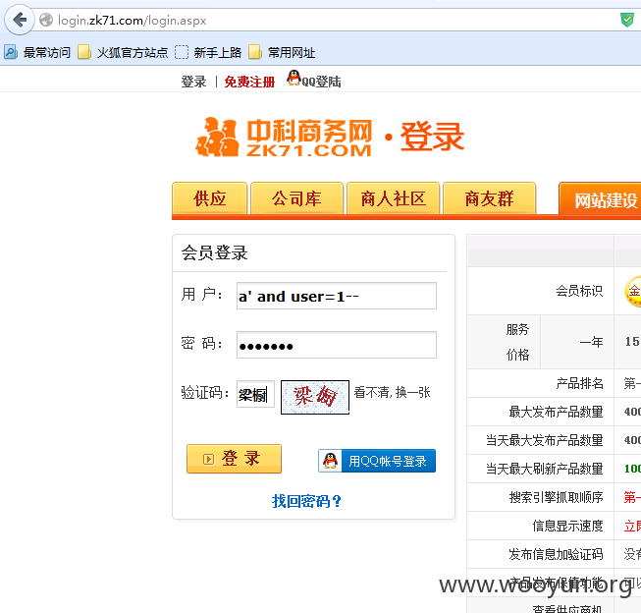Click the 最大发布产品数量 row label

[x=556, y=412]
